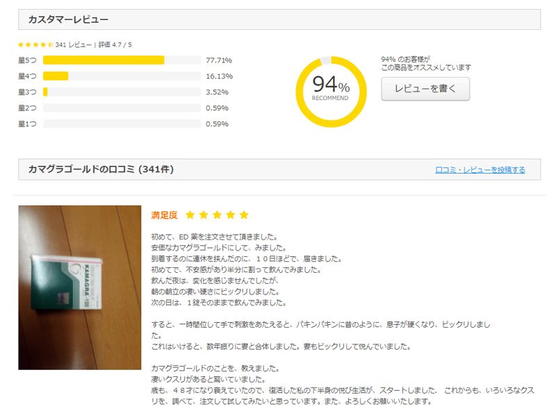Click the 星4つ rating bar
This screenshot has width=556, height=420.
56,76
